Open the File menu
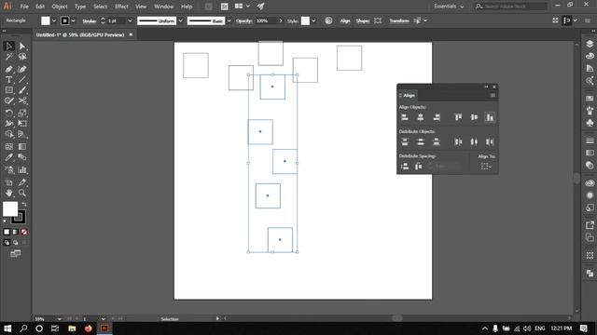Viewport: 597px width, 335px height. 24,7
